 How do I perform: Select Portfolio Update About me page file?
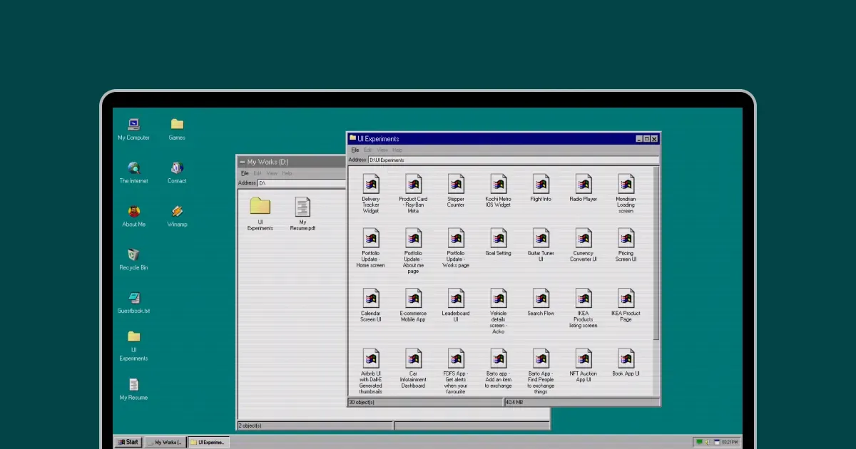(x=413, y=251)
